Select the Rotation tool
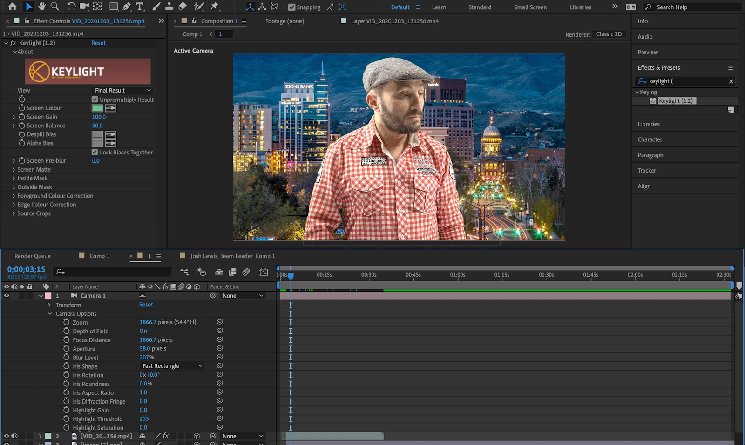 (x=71, y=7)
